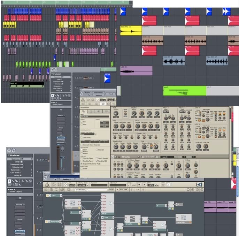Stop playback in the lower Reaktor toolbar
Screen dimensions: 239x236
click(x=139, y=185)
